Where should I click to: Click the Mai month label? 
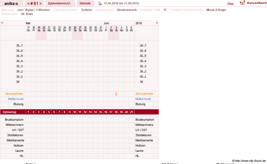28,23
